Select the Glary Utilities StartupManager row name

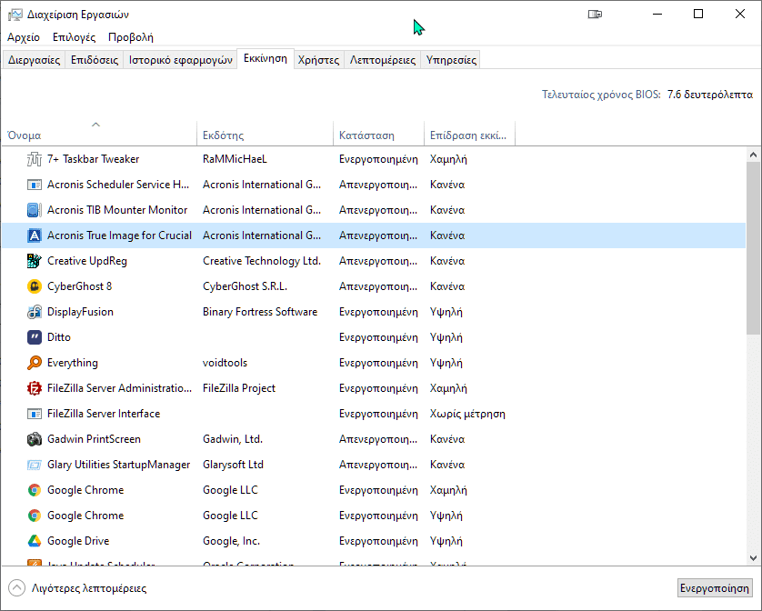(118, 465)
